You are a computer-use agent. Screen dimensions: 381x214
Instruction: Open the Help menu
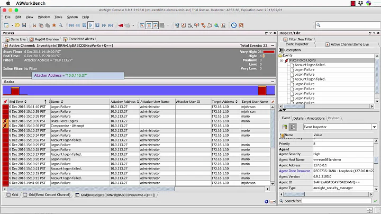pyautogui.click(x=86, y=17)
